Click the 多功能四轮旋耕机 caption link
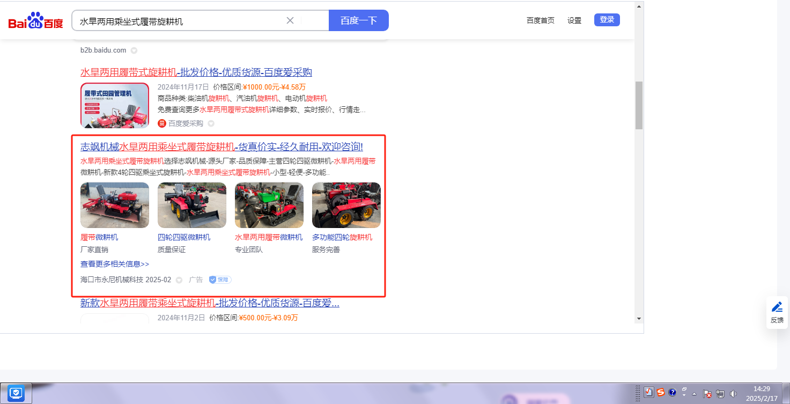The width and height of the screenshot is (790, 404). pos(342,237)
